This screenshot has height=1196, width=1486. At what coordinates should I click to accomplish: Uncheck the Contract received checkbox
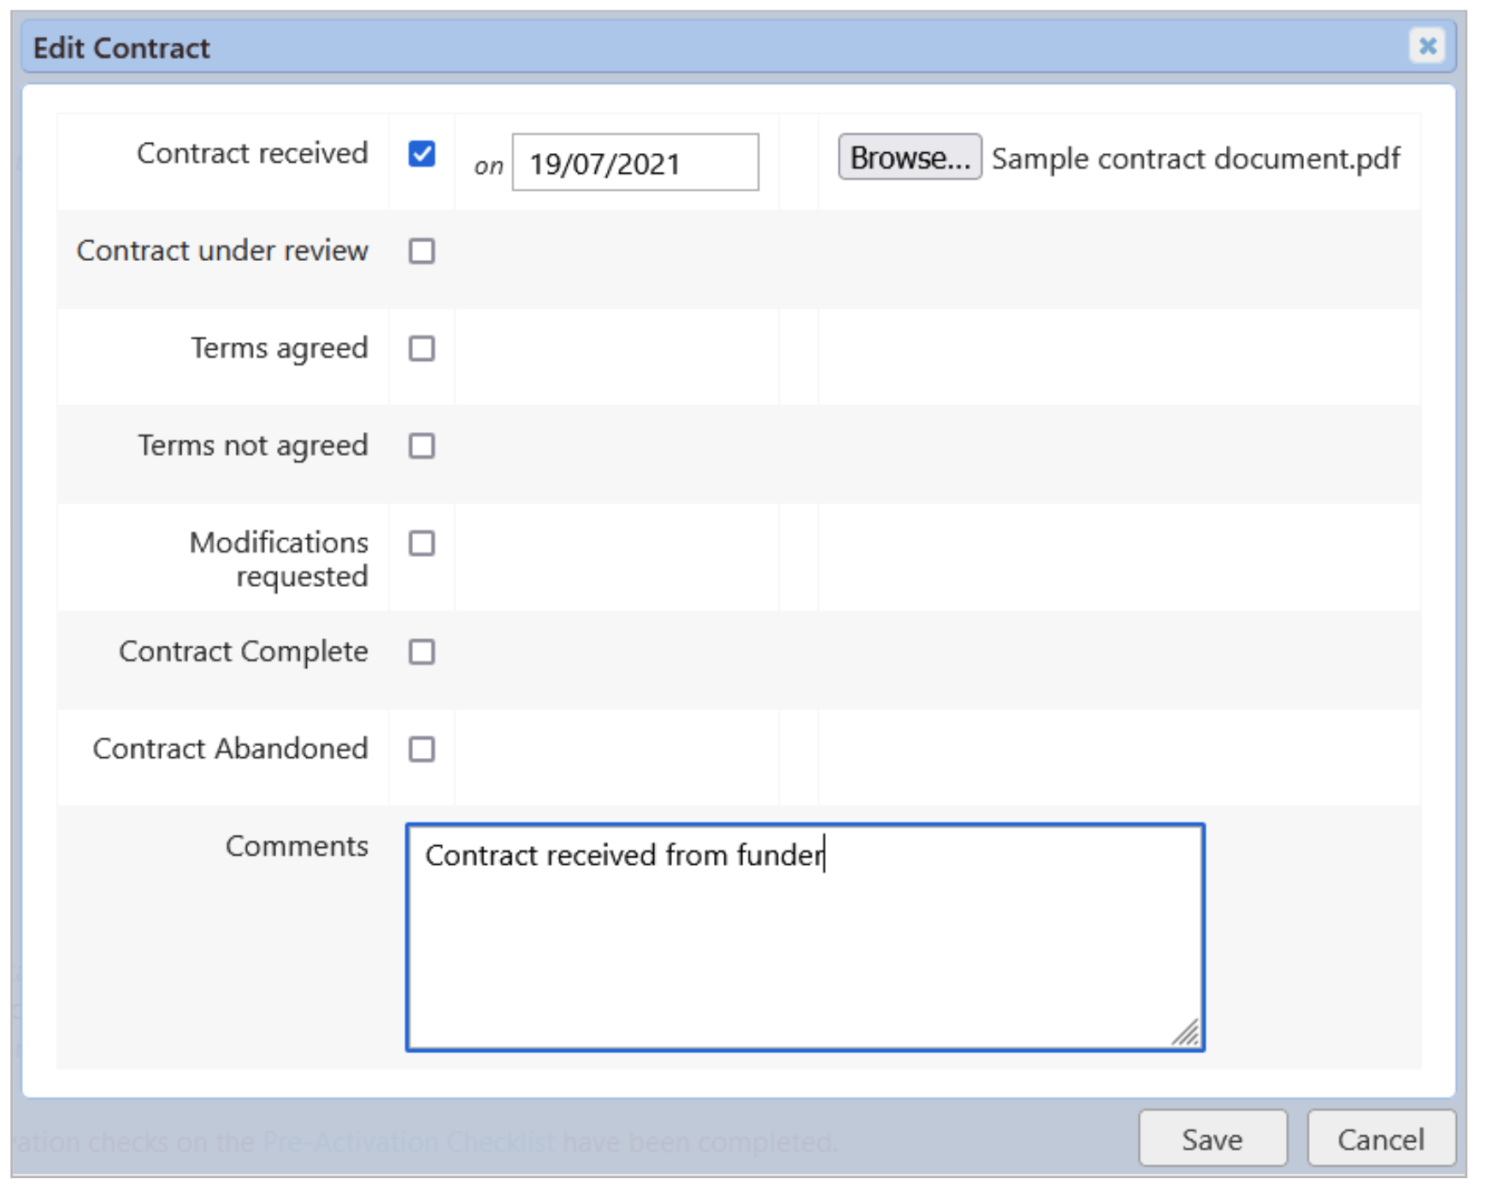pyautogui.click(x=422, y=154)
